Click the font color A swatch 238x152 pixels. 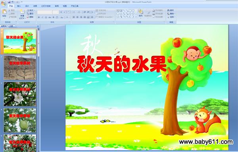click(67, 17)
